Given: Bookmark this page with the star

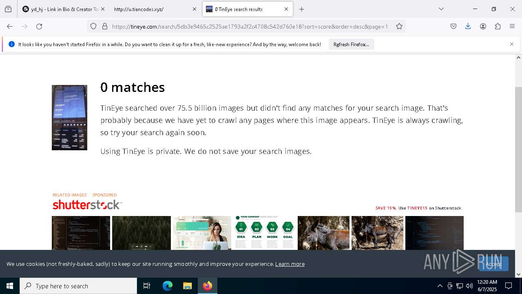Looking at the screenshot, I should [x=399, y=26].
